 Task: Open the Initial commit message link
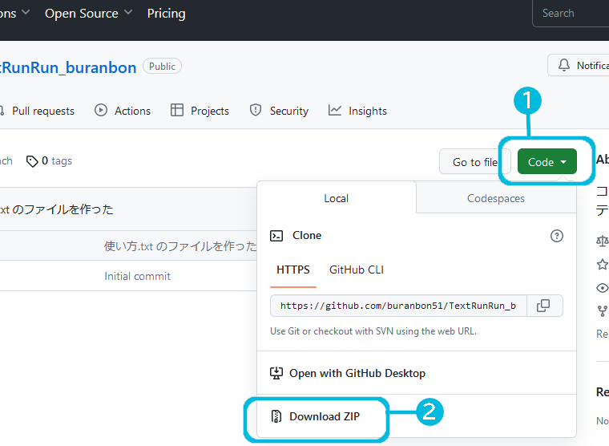point(137,276)
